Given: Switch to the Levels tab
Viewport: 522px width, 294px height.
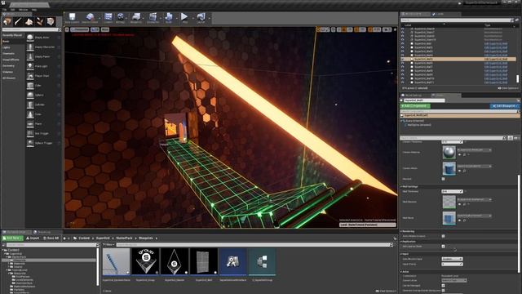Looking at the screenshot, I should point(439,14).
